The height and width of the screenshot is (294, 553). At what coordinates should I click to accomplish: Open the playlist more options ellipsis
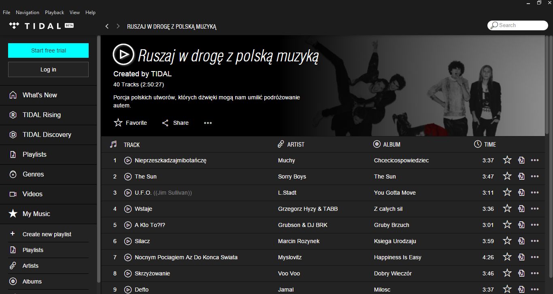[208, 123]
